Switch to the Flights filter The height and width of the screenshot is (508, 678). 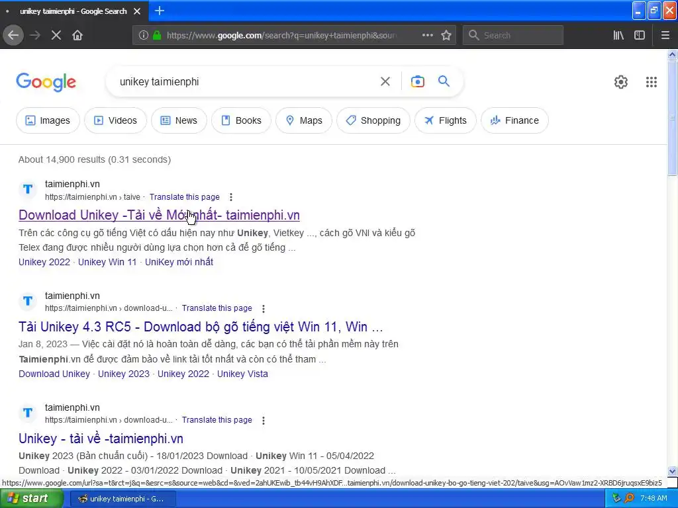coord(446,120)
